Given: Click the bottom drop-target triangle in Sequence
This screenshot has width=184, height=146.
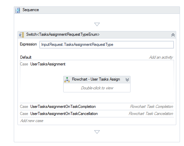Looking at the screenshot, I should [97, 132].
